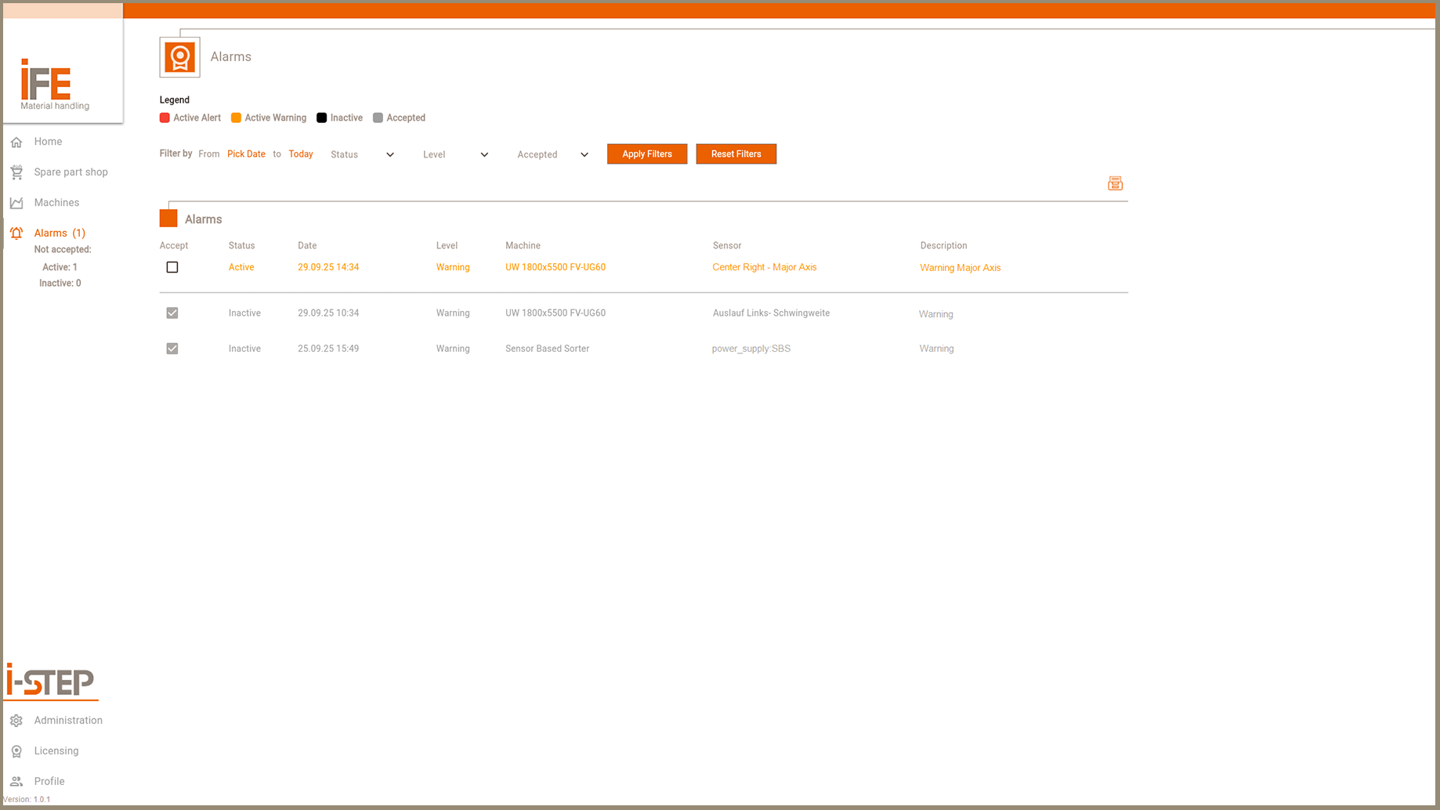Click the Alarms page header badge icon
Viewport: 1440px width, 810px height.
pyautogui.click(x=179, y=57)
